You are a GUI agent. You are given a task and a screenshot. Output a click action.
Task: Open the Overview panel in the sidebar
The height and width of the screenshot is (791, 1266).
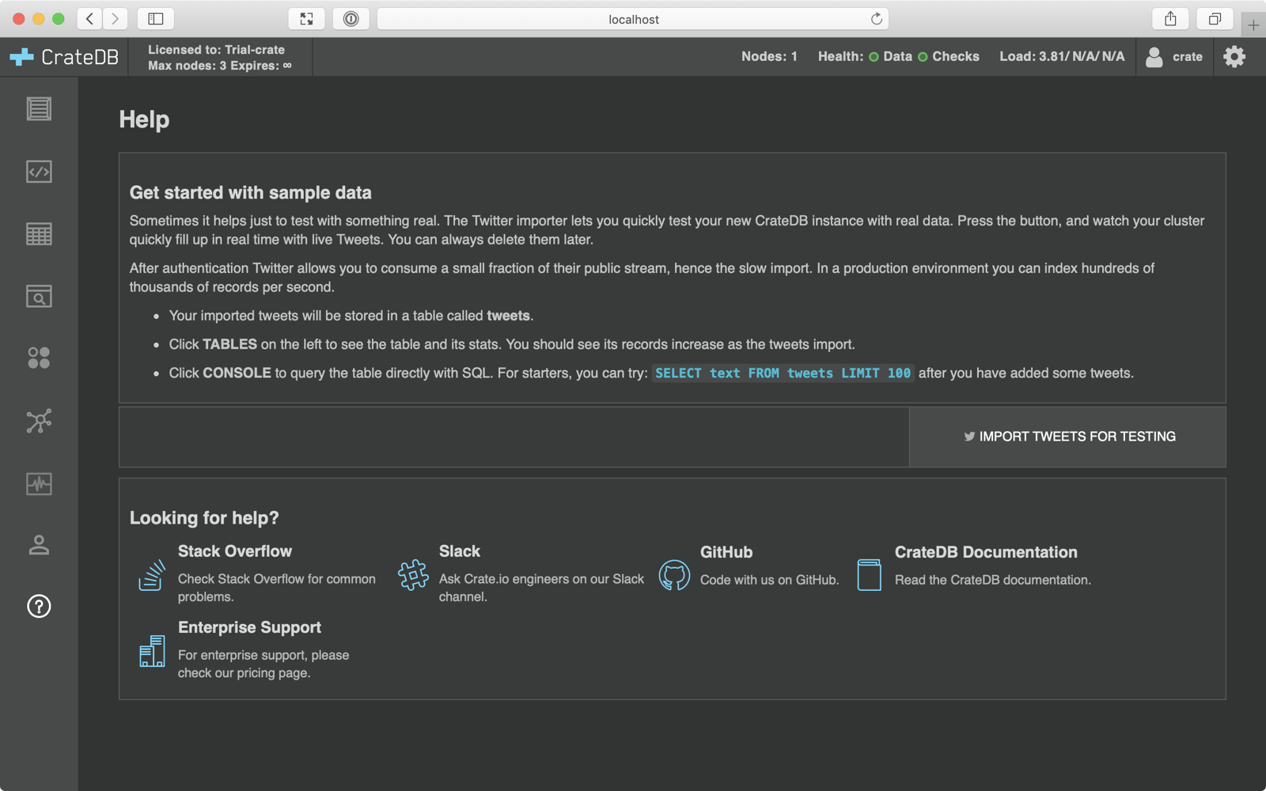(38, 110)
